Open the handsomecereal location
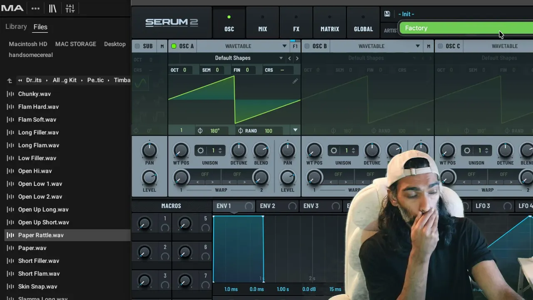533x300 pixels. coord(31,55)
